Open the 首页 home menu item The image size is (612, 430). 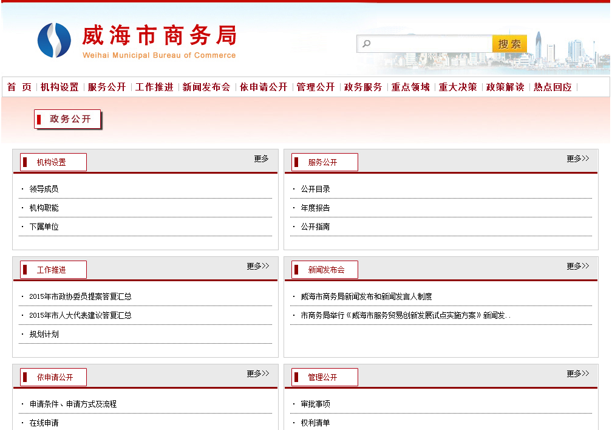pyautogui.click(x=19, y=87)
